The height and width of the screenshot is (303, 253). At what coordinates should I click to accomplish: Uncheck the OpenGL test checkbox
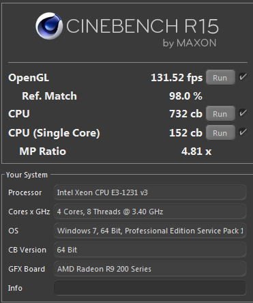pyautogui.click(x=243, y=77)
